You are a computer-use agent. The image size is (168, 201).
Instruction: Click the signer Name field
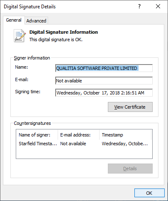tap(104, 68)
